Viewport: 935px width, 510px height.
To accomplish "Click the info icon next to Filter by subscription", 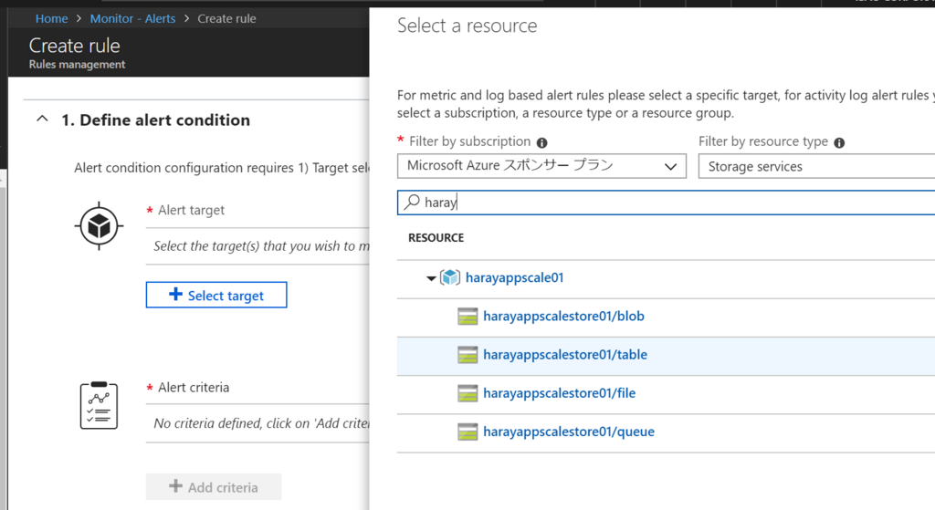I will tap(542, 142).
